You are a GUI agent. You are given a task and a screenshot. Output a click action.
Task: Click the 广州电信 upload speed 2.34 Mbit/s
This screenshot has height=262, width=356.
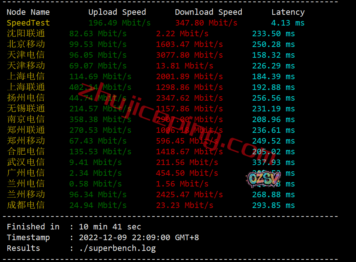click(x=95, y=173)
